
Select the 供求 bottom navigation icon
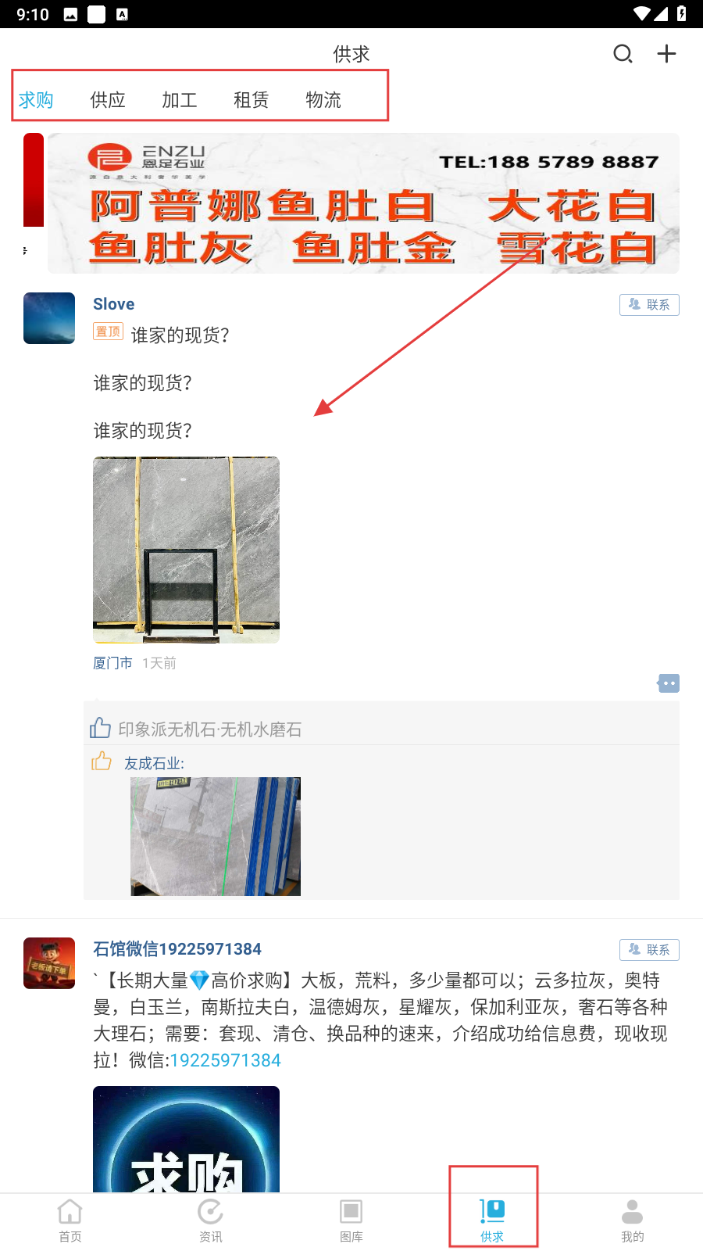click(x=492, y=1221)
